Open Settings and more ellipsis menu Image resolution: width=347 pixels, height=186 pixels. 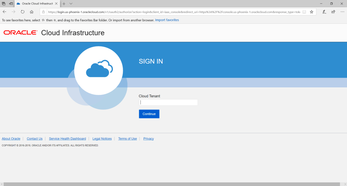tap(342, 12)
